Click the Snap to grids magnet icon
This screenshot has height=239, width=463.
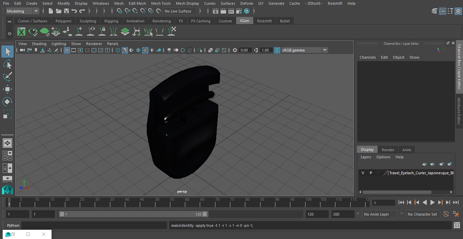point(119,11)
